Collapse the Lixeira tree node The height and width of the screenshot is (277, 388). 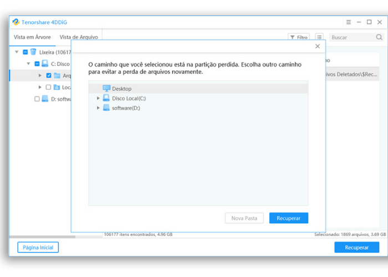[17, 52]
